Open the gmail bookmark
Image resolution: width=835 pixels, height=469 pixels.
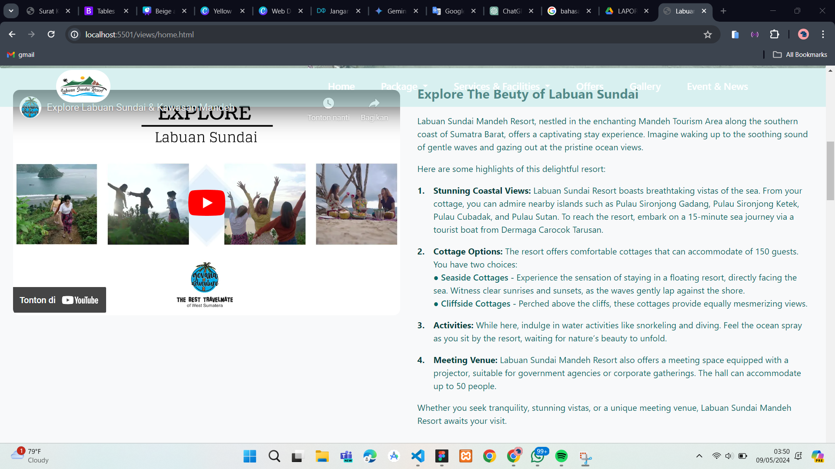pyautogui.click(x=21, y=55)
